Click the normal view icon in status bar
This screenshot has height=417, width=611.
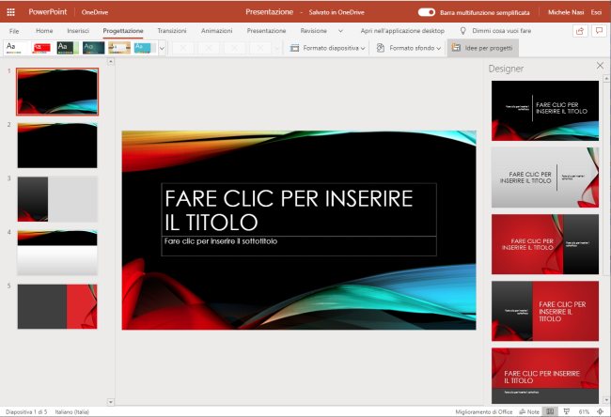coord(551,411)
